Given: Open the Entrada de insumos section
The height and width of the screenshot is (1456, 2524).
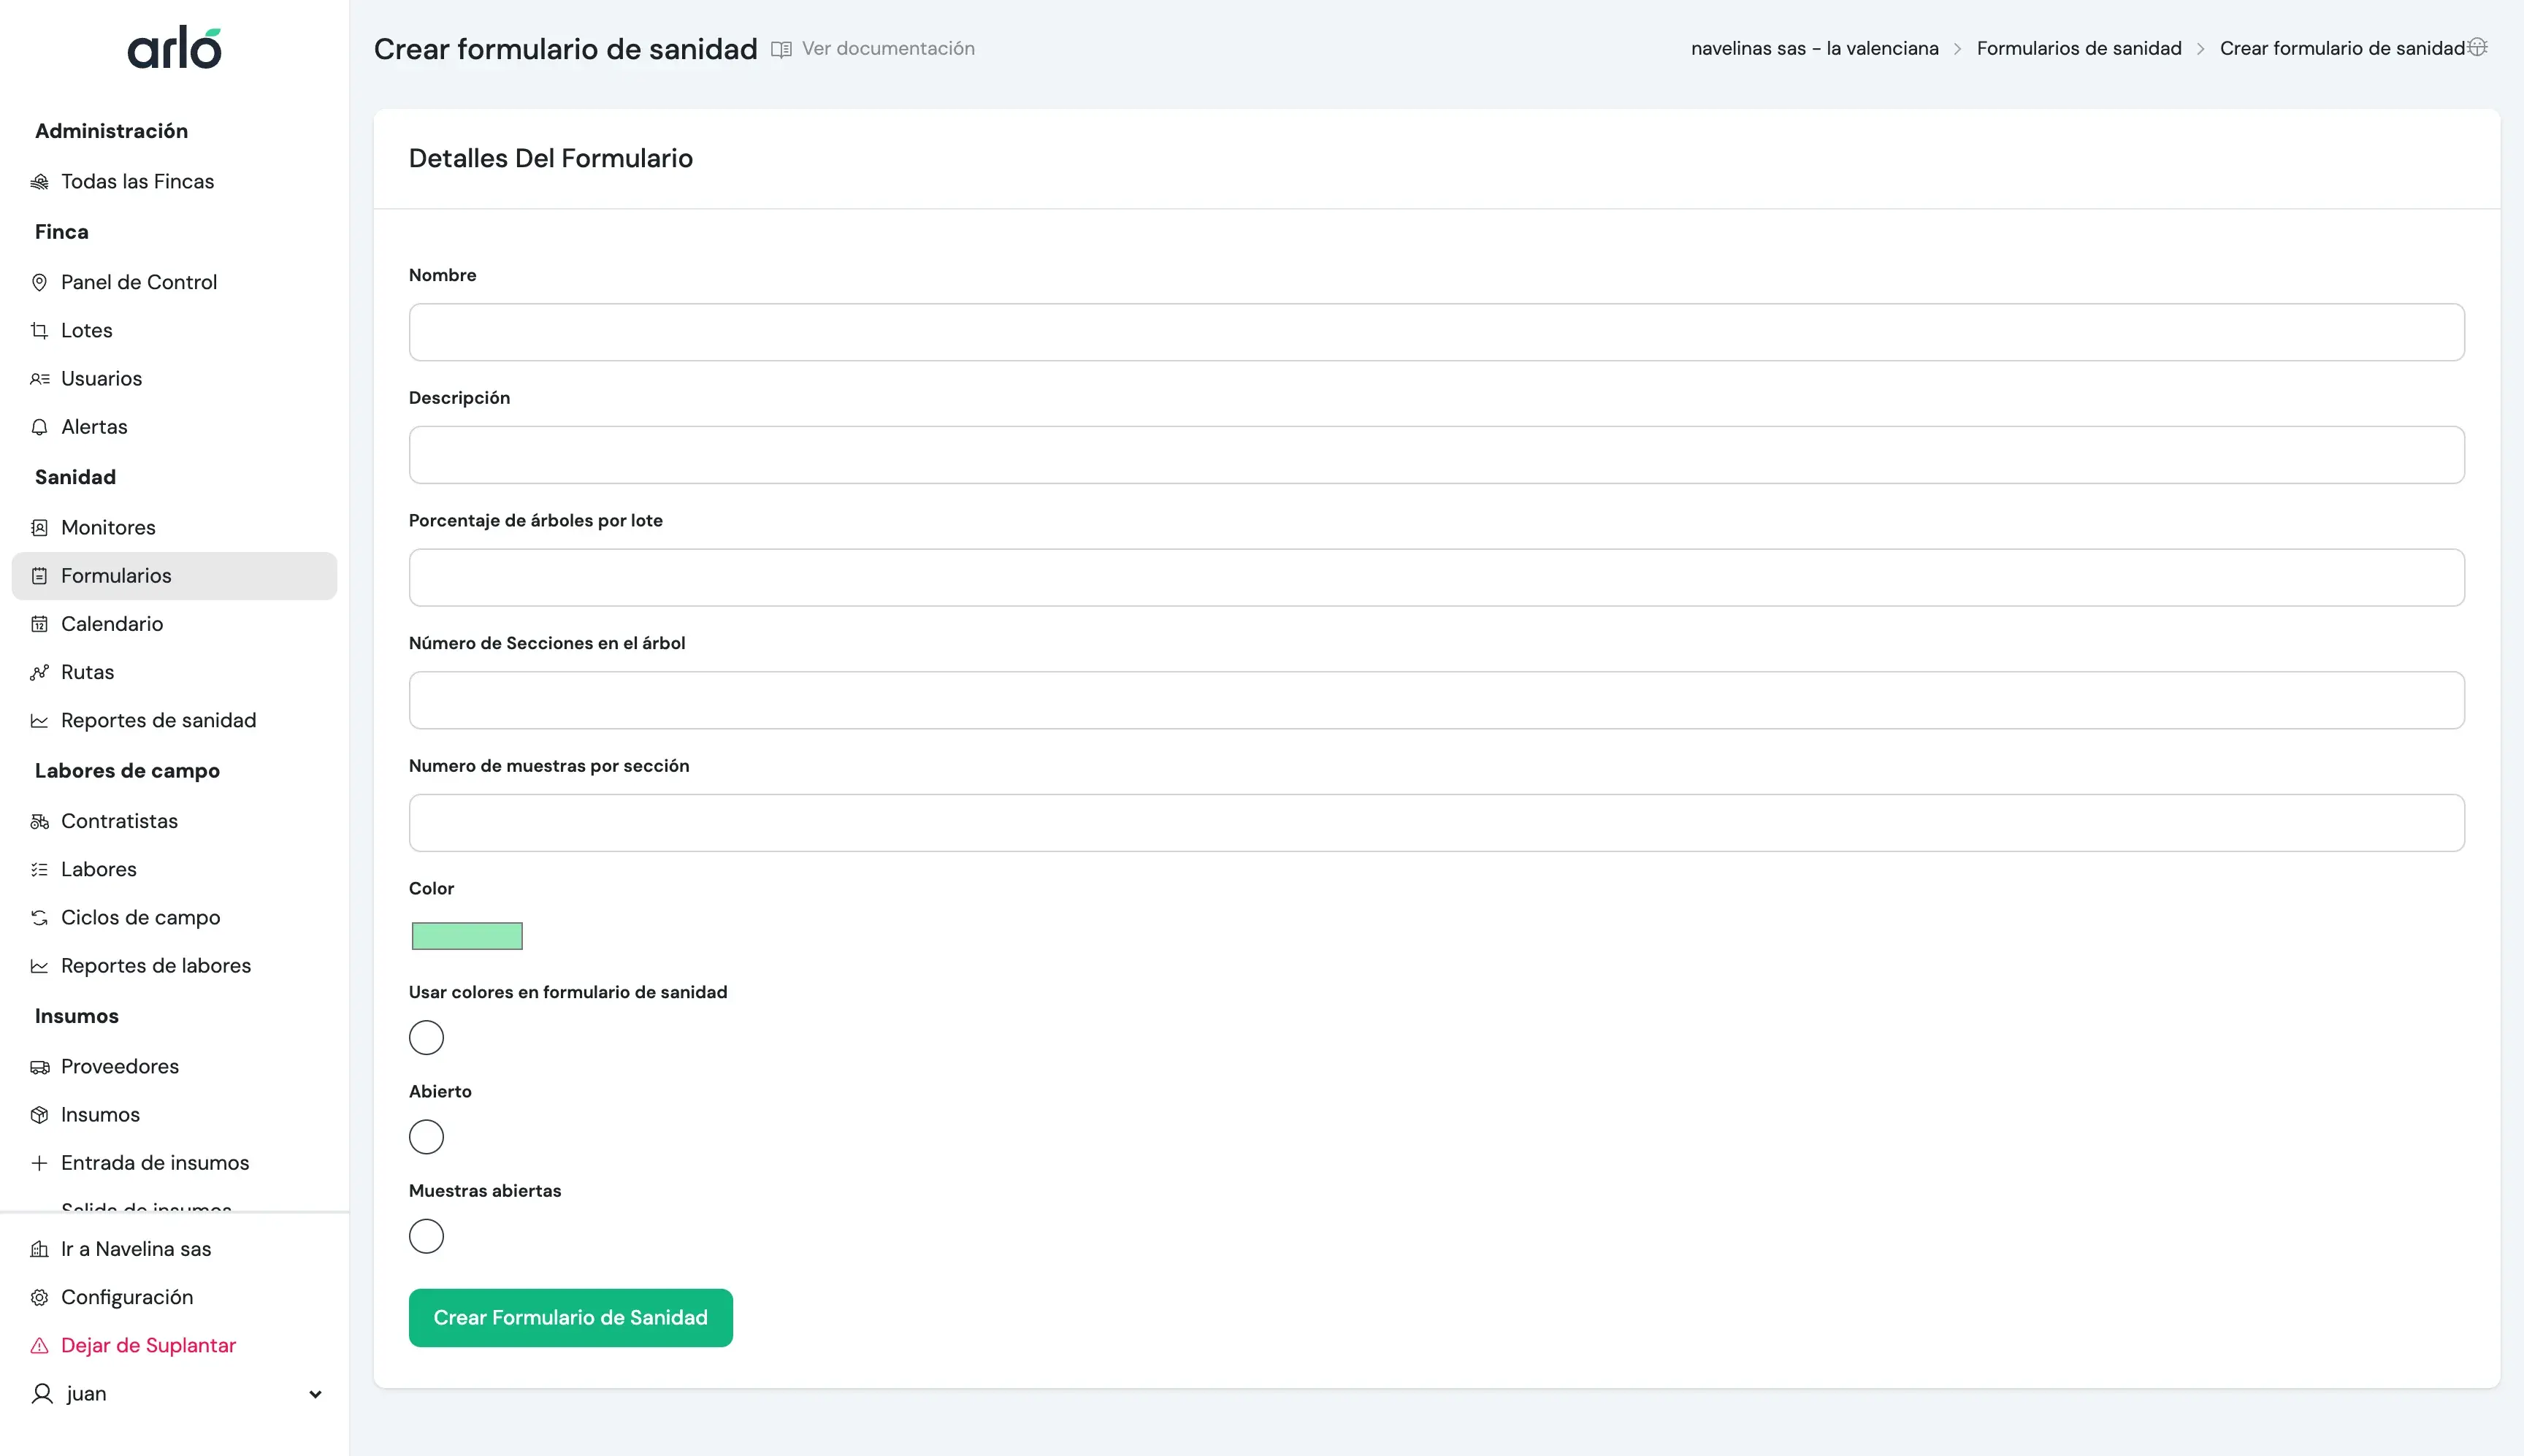Looking at the screenshot, I should pyautogui.click(x=155, y=1162).
